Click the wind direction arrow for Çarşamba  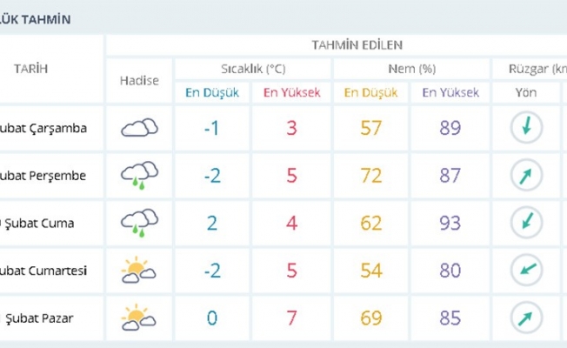coord(526,129)
